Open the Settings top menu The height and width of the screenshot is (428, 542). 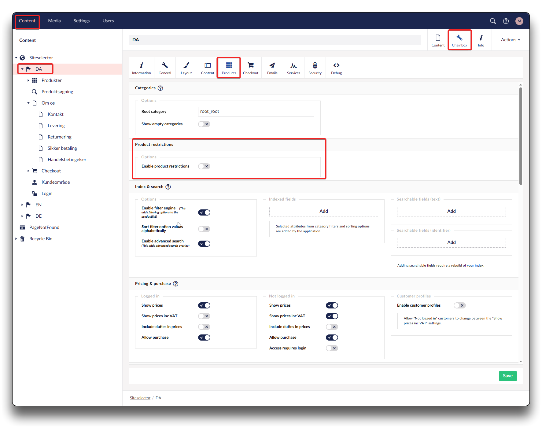[81, 21]
